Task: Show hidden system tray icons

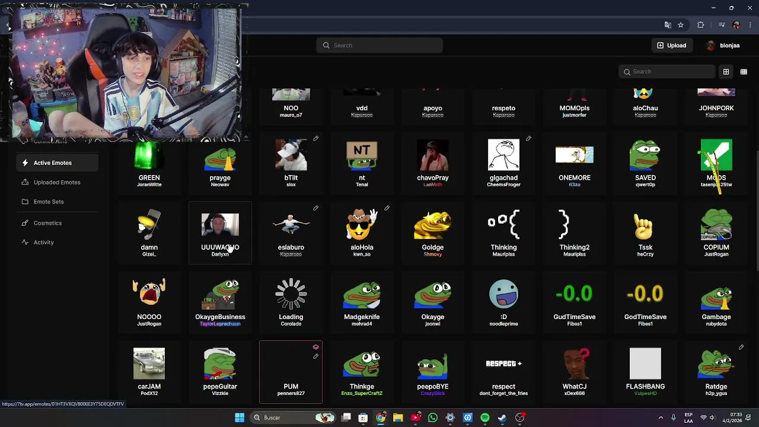Action: point(661,418)
